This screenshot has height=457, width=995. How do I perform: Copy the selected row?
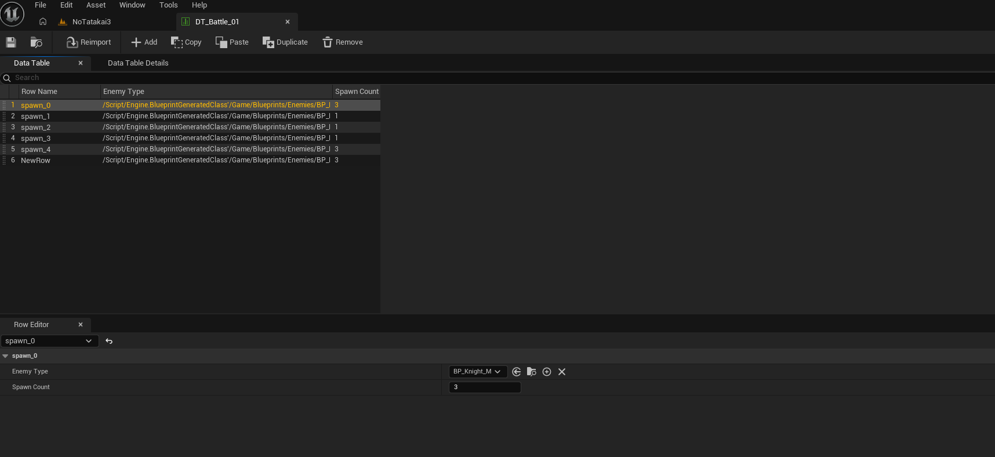[186, 42]
